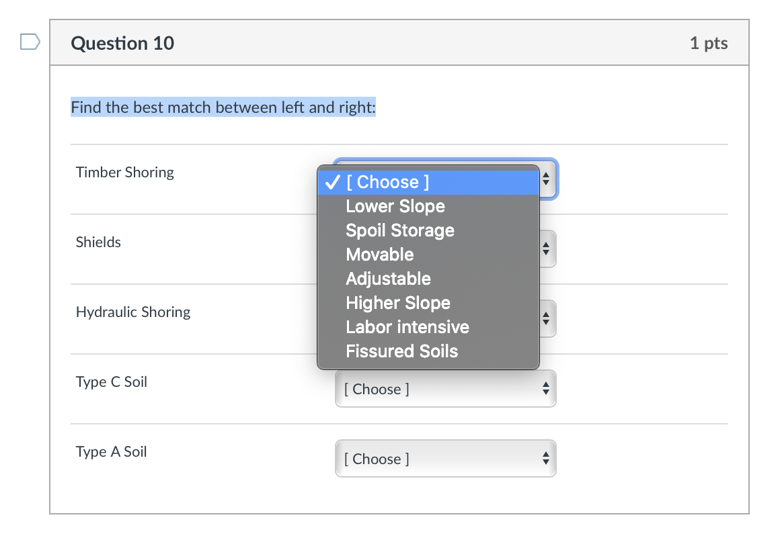
Task: Click the highlighted question instruction text
Action: (x=223, y=107)
